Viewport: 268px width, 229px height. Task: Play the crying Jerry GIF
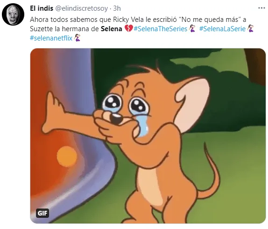pos(148,136)
